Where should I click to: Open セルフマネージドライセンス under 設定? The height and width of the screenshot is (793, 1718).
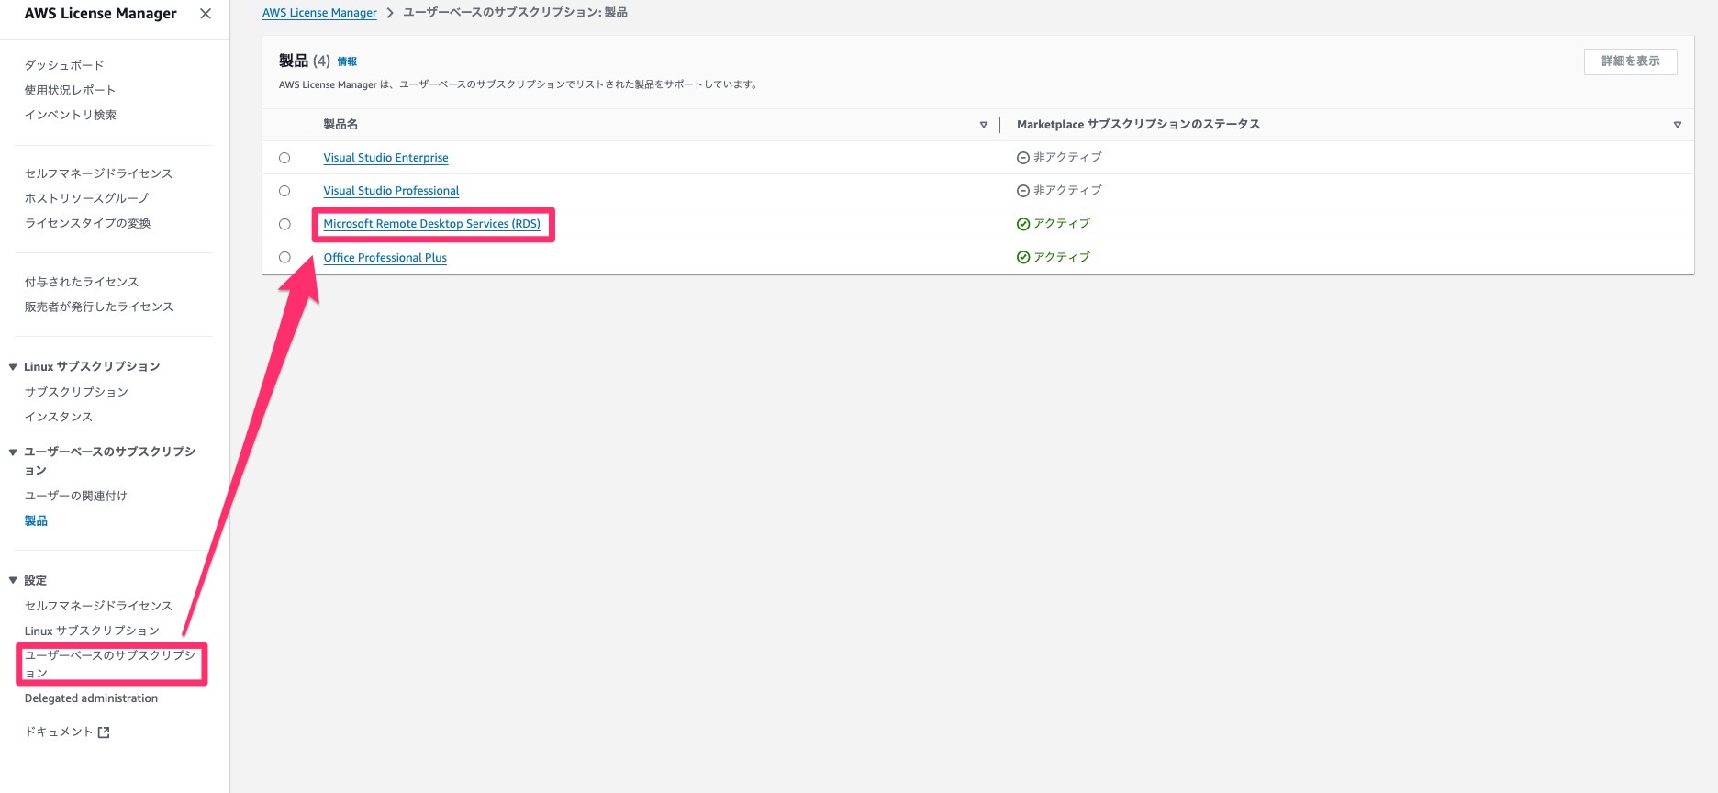98,606
